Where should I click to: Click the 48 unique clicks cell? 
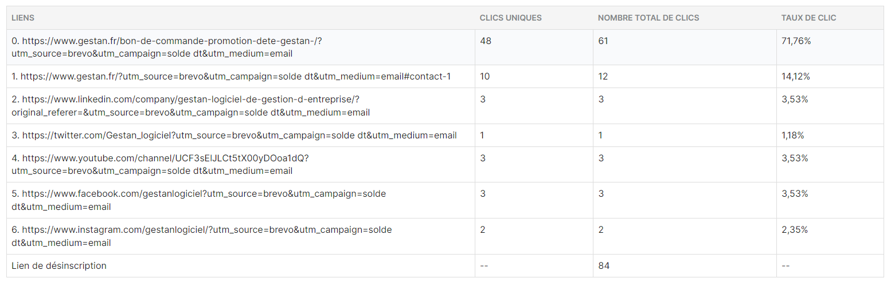coord(486,41)
